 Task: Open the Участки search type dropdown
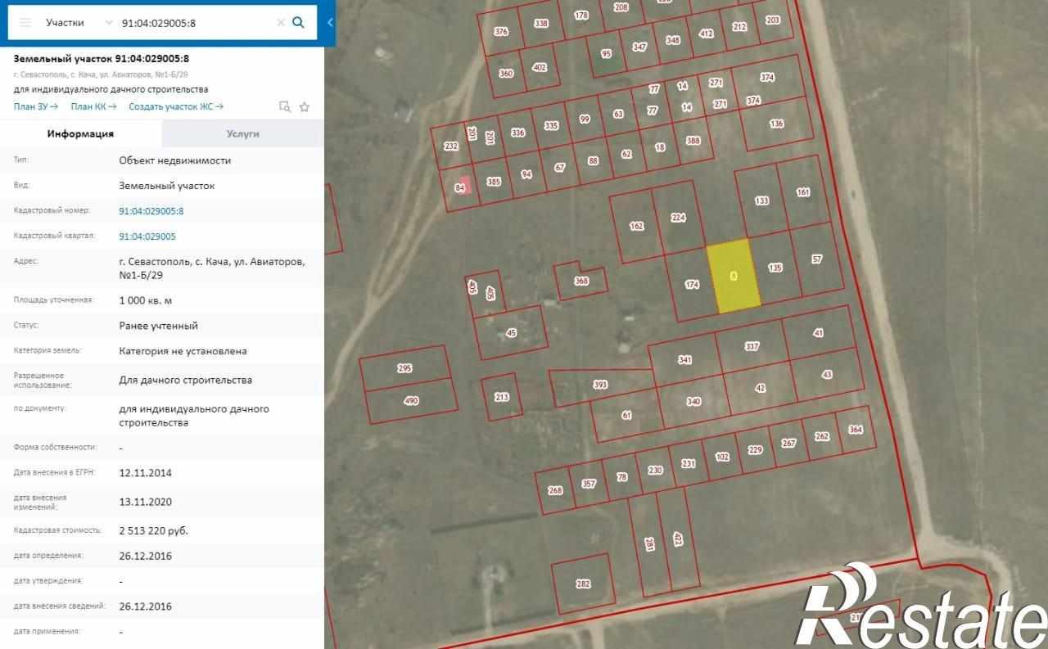click(x=78, y=22)
